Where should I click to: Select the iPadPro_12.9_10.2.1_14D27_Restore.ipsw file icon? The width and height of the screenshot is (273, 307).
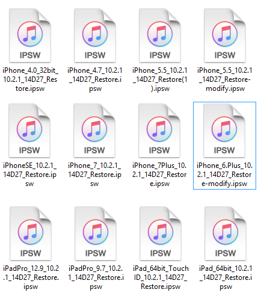click(x=31, y=234)
